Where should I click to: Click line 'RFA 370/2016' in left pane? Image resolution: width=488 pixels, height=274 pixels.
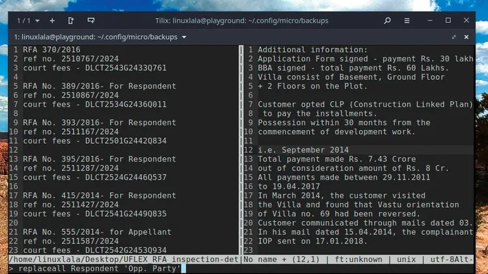click(x=51, y=50)
